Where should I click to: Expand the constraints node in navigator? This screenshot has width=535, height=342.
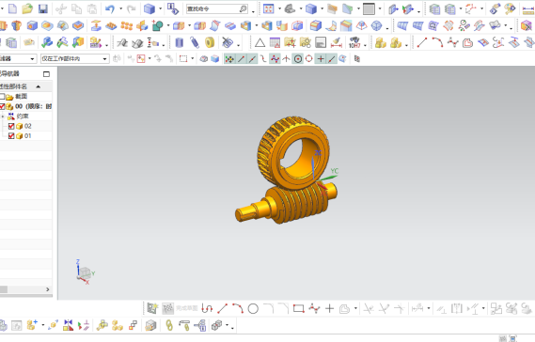[x=3, y=117]
